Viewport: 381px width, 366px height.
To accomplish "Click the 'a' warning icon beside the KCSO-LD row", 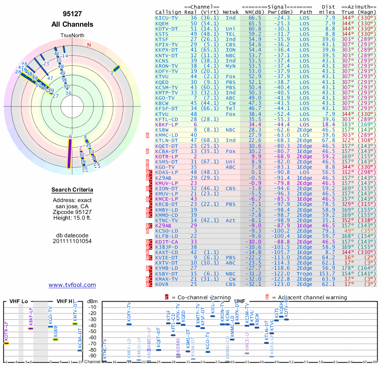I will (x=147, y=231).
